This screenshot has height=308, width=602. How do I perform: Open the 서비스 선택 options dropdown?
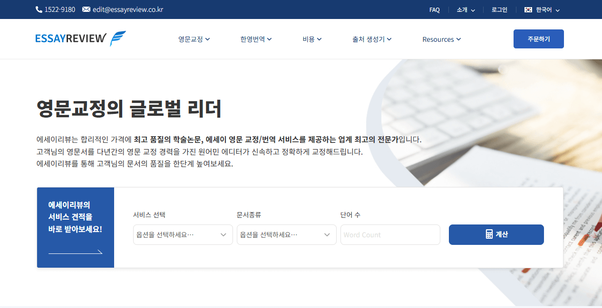click(x=183, y=234)
